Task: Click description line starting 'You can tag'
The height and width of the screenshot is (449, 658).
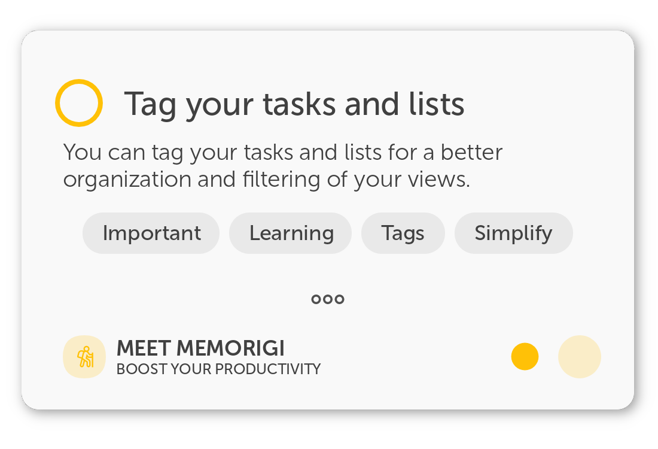Action: pyautogui.click(x=282, y=153)
